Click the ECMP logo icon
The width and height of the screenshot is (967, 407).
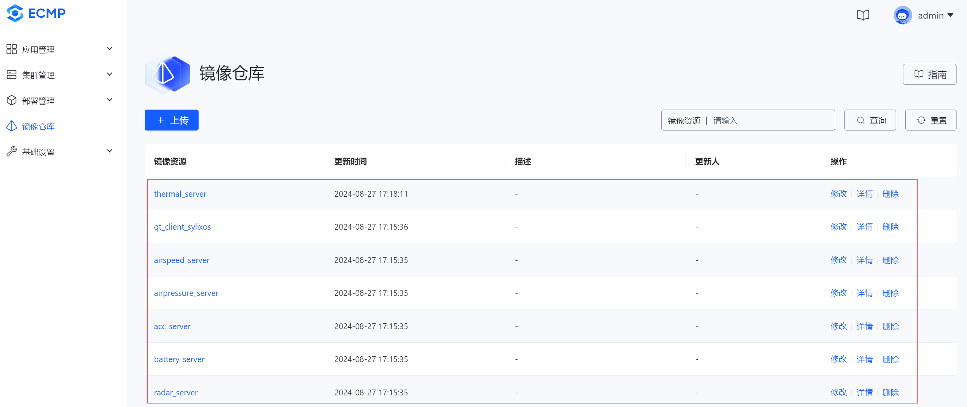click(15, 13)
